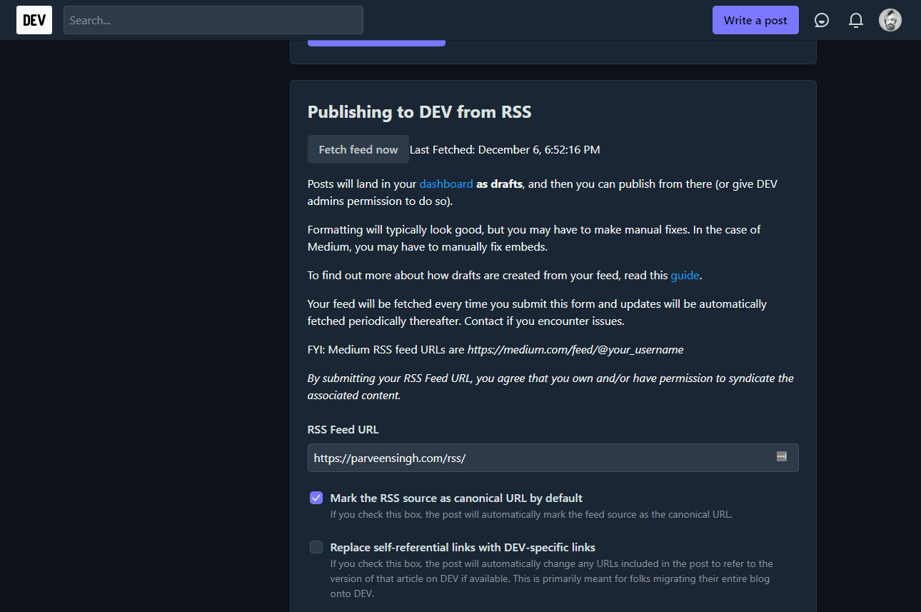Open the DEV Connect chat icon
The width and height of the screenshot is (921, 612).
tap(821, 20)
